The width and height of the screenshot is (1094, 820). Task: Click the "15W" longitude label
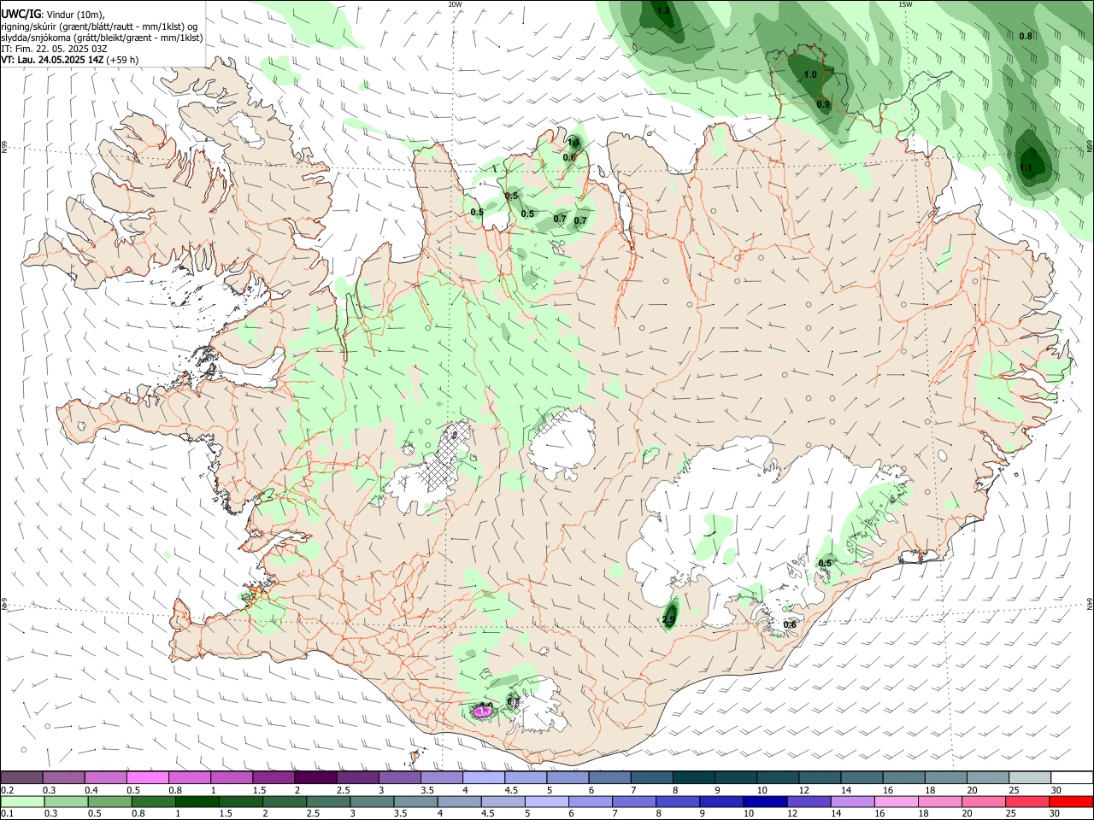(x=905, y=4)
